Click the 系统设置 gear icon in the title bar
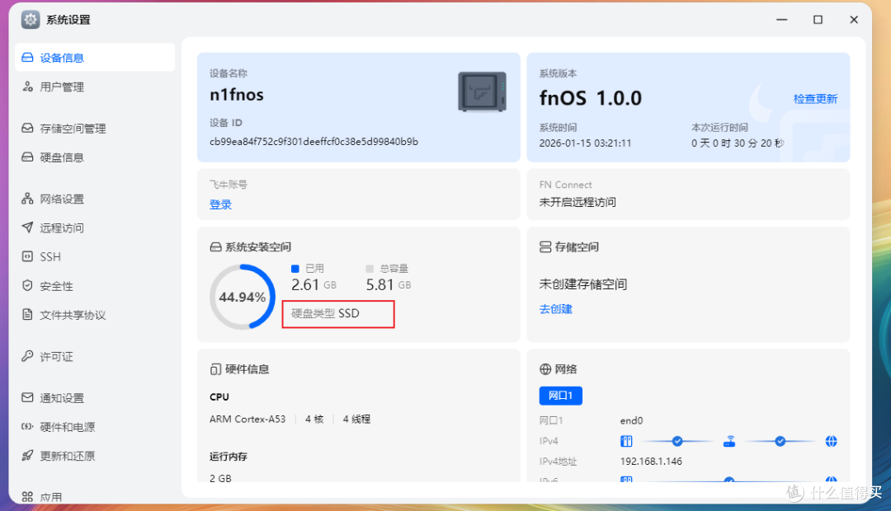This screenshot has width=891, height=511. [x=31, y=19]
